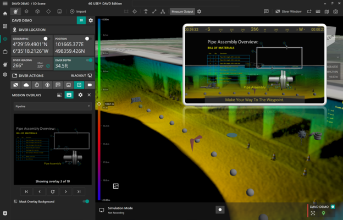Disable the Diver Depth toggle
This screenshot has height=220, width=343.
pyautogui.click(x=89, y=61)
